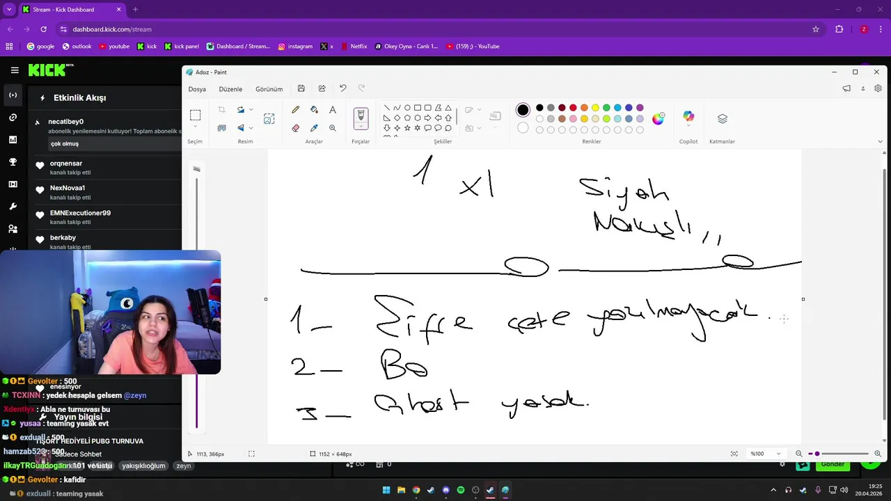The width and height of the screenshot is (891, 501).
Task: Collapse the Paint ribbon chevron
Action: pyautogui.click(x=881, y=141)
